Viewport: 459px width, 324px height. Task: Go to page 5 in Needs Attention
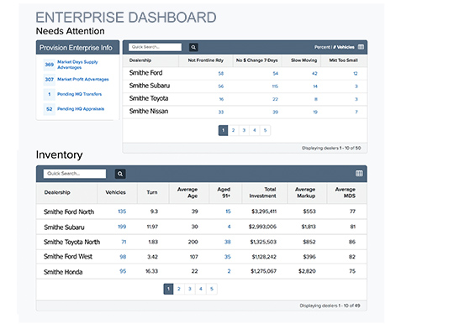[265, 130]
